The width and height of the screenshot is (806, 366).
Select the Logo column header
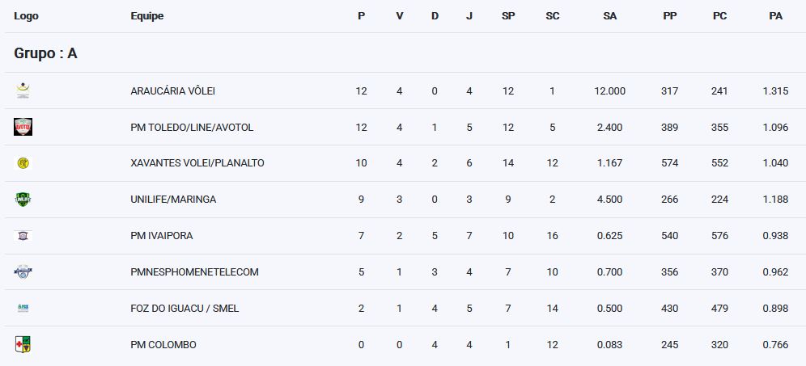tap(26, 16)
